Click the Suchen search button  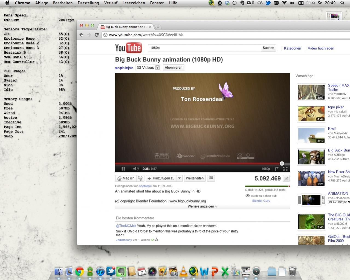click(x=268, y=48)
